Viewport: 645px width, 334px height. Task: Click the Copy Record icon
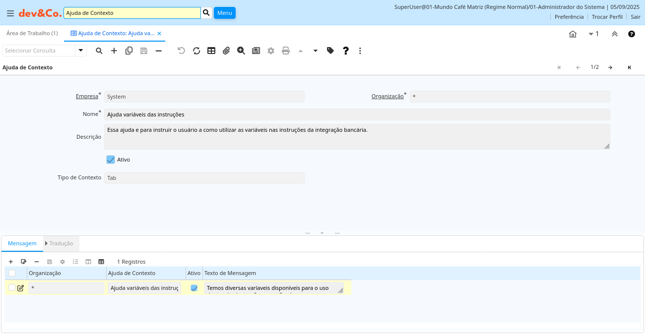click(x=129, y=51)
